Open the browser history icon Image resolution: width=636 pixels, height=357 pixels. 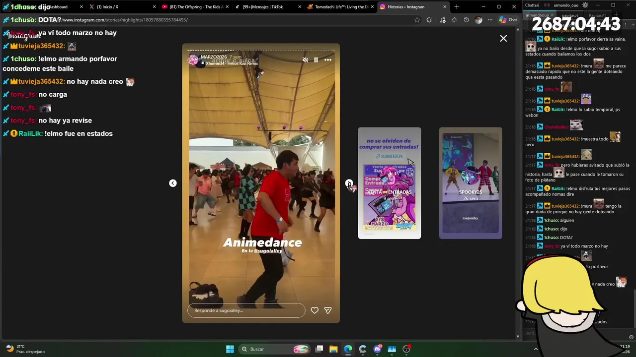[x=466, y=20]
